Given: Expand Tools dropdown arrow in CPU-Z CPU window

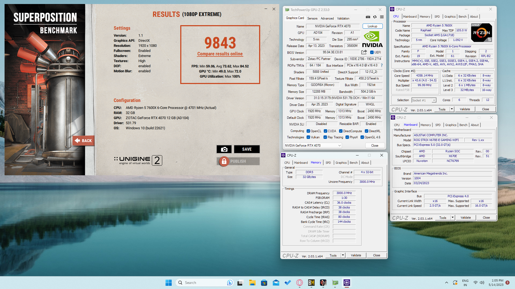Looking at the screenshot, I should click(452, 109).
